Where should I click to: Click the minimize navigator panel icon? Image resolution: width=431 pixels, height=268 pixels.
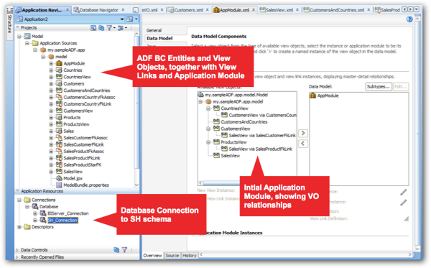(136, 10)
